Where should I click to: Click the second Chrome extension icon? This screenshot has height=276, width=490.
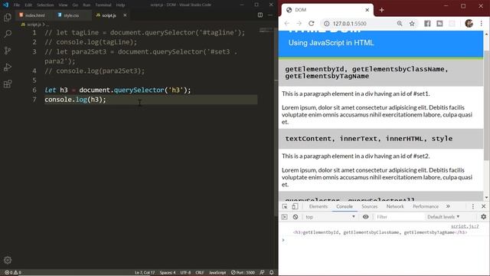pyautogui.click(x=439, y=24)
